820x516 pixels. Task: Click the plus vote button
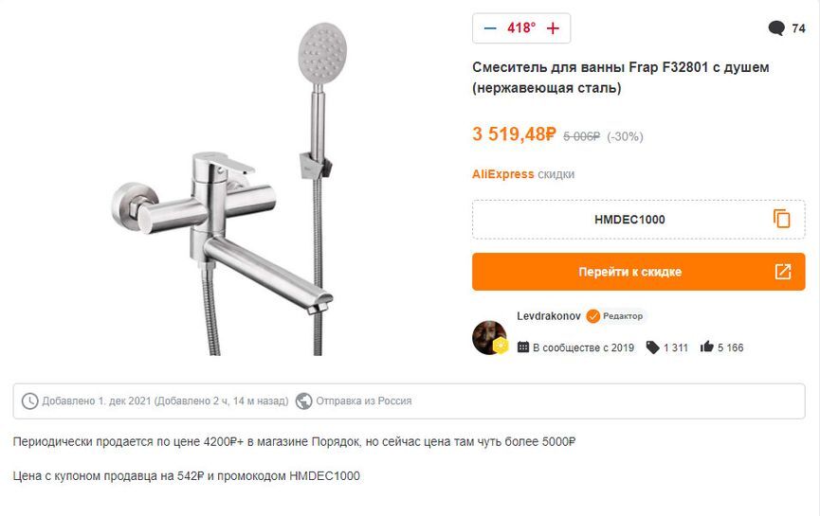(x=554, y=28)
